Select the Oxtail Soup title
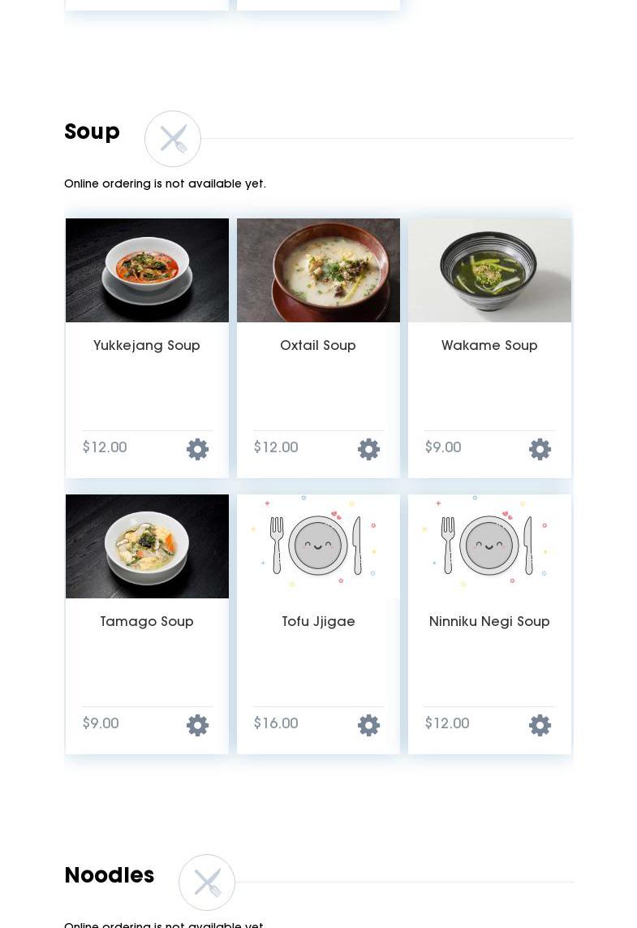Viewport: 637px width, 928px height. click(318, 346)
